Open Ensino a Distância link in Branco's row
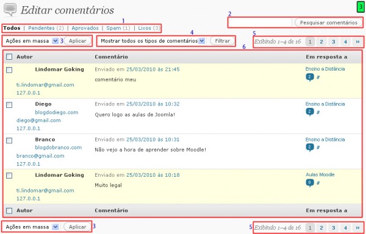 (x=325, y=140)
